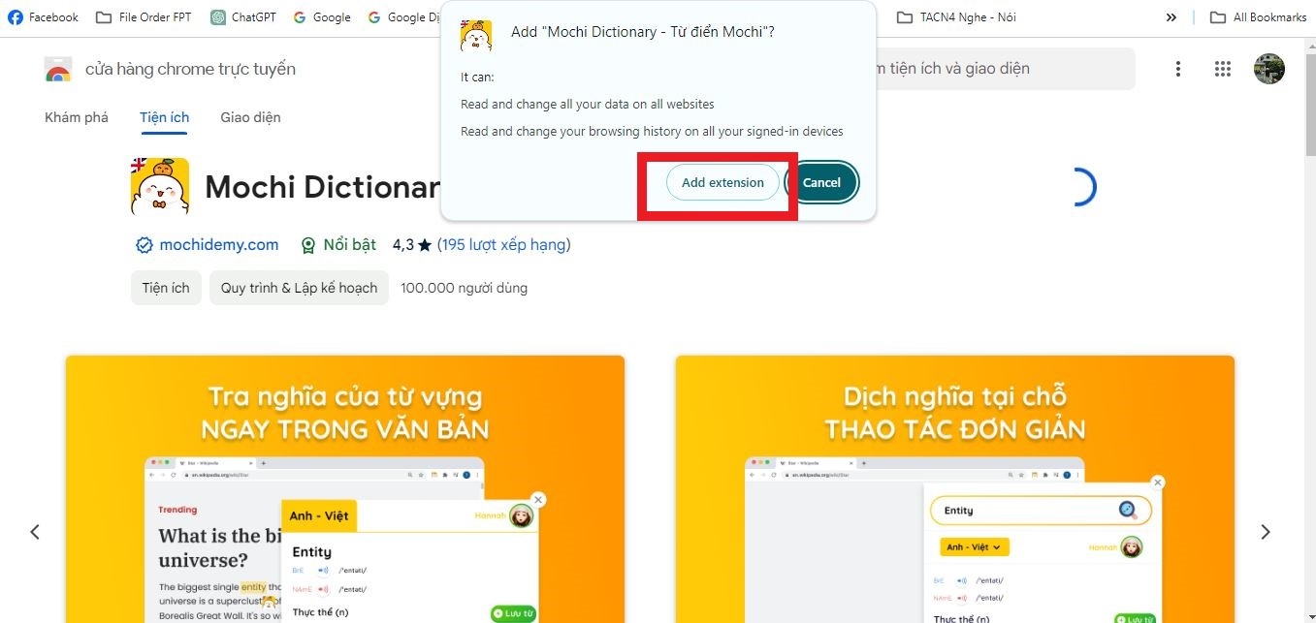Click the profile avatar picture
Screen dimensions: 1316x623
click(x=1269, y=69)
